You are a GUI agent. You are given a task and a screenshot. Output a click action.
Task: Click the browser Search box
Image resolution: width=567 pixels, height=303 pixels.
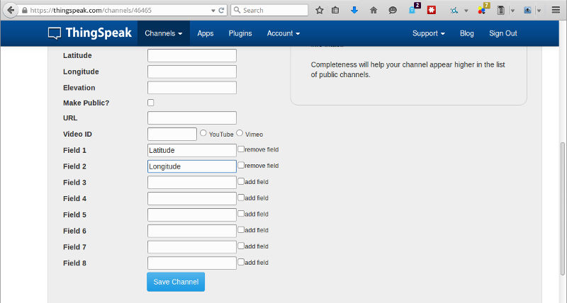click(269, 10)
